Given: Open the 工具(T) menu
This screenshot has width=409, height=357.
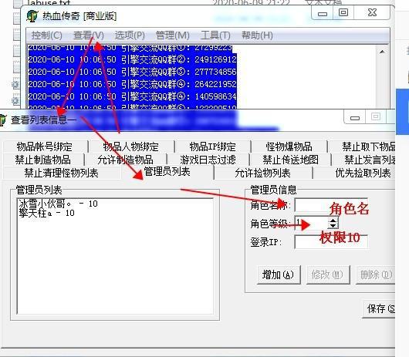Looking at the screenshot, I should (x=215, y=35).
